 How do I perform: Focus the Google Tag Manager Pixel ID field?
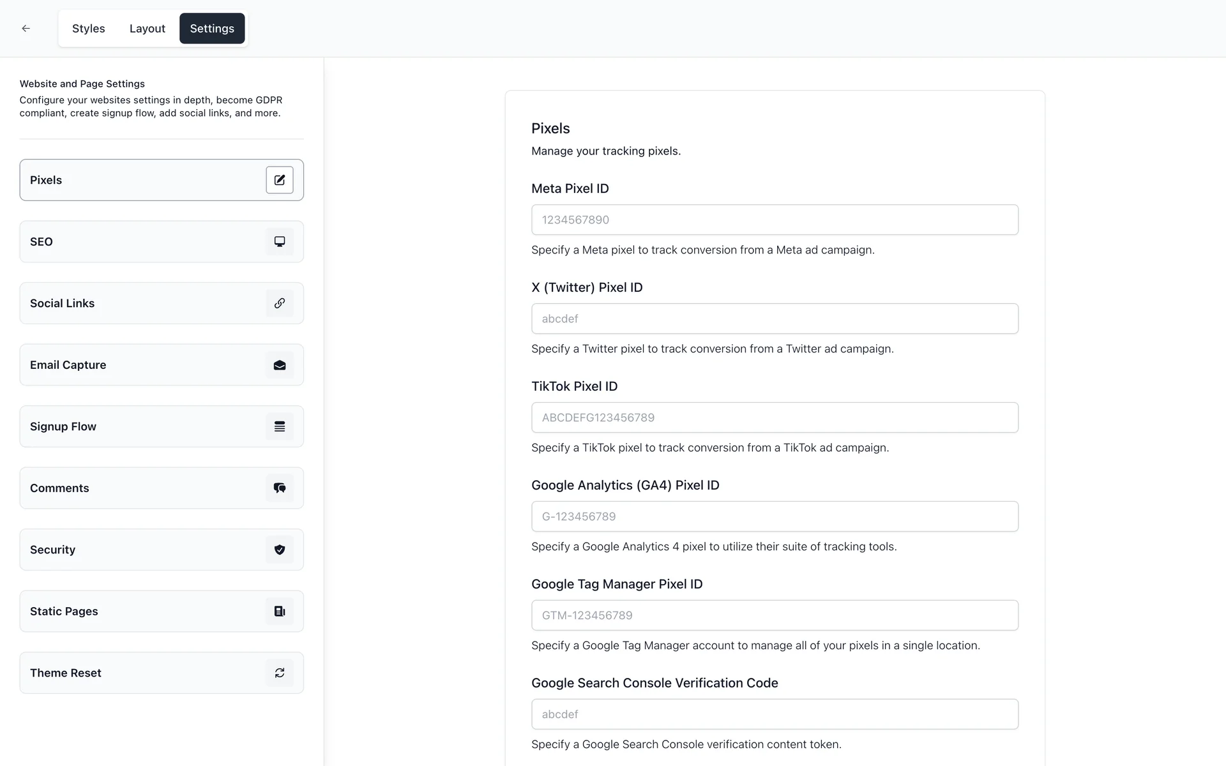pyautogui.click(x=775, y=615)
